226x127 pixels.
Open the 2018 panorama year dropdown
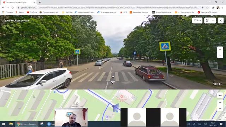197,20
